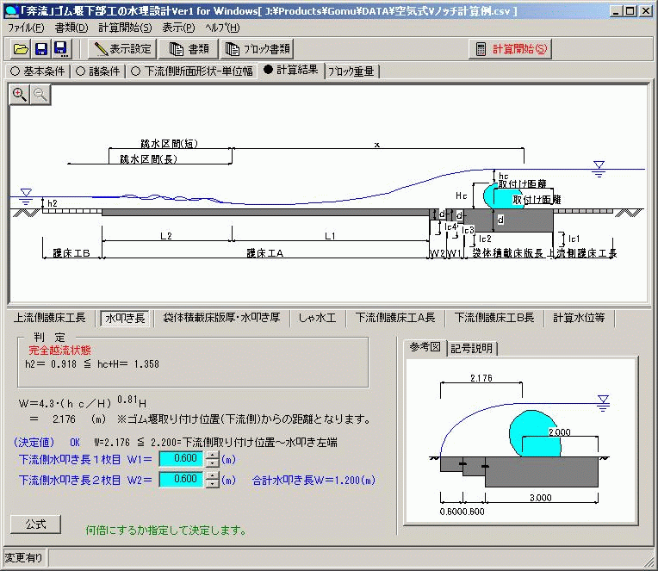
Task: Increase W1 with the up spinner arrow
Action: [213, 455]
